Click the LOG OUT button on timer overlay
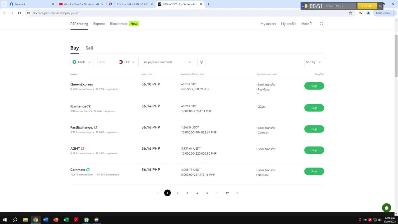The image size is (398, 224). tap(367, 6)
